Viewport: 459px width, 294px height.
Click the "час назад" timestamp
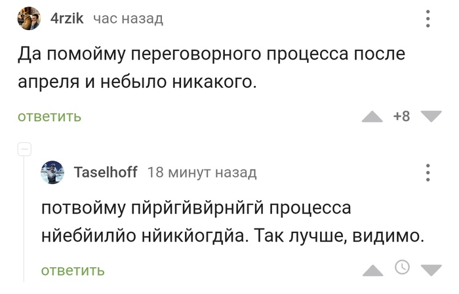coord(127,19)
